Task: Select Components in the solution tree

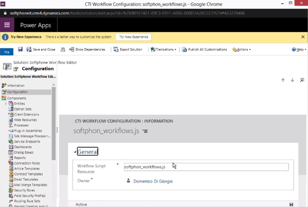Action: click(x=17, y=98)
